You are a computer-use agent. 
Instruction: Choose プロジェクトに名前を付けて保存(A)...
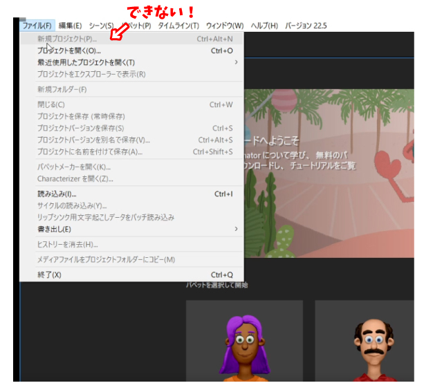tap(89, 152)
